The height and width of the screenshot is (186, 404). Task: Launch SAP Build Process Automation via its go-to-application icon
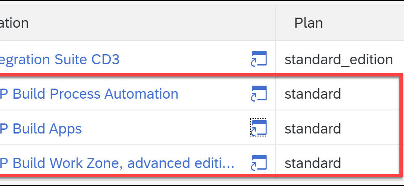[259, 94]
